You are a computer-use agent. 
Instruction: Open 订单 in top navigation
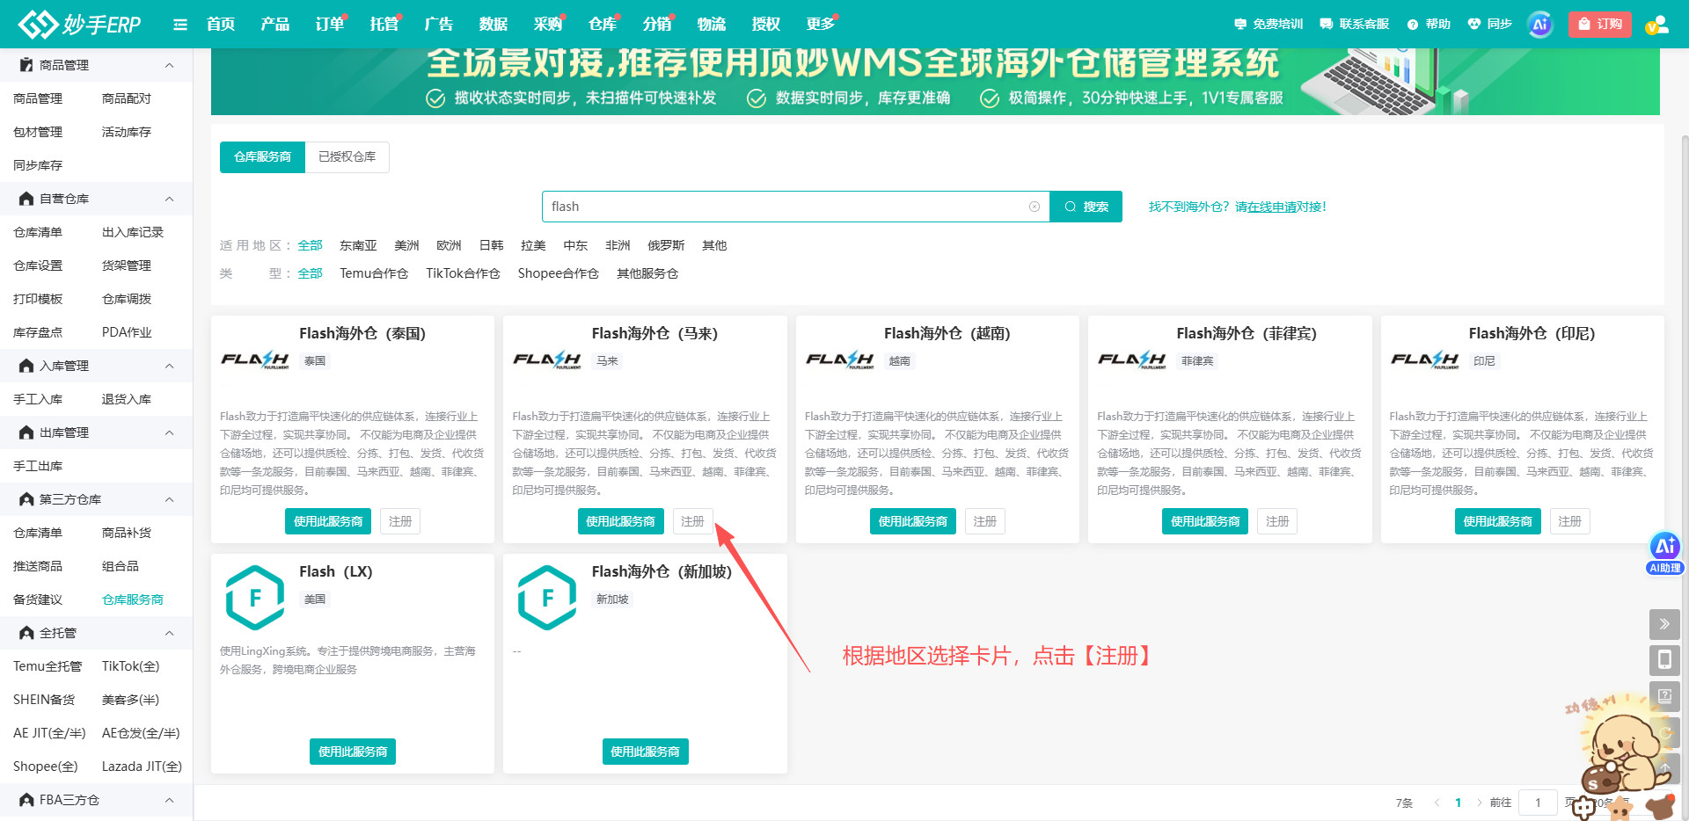point(330,25)
